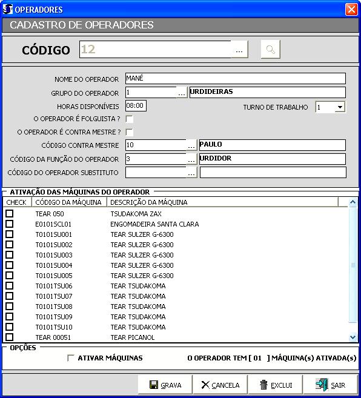Viewport: 361px width, 398px height.
Task: Click the magnifying glass search icon
Action: tap(270, 49)
